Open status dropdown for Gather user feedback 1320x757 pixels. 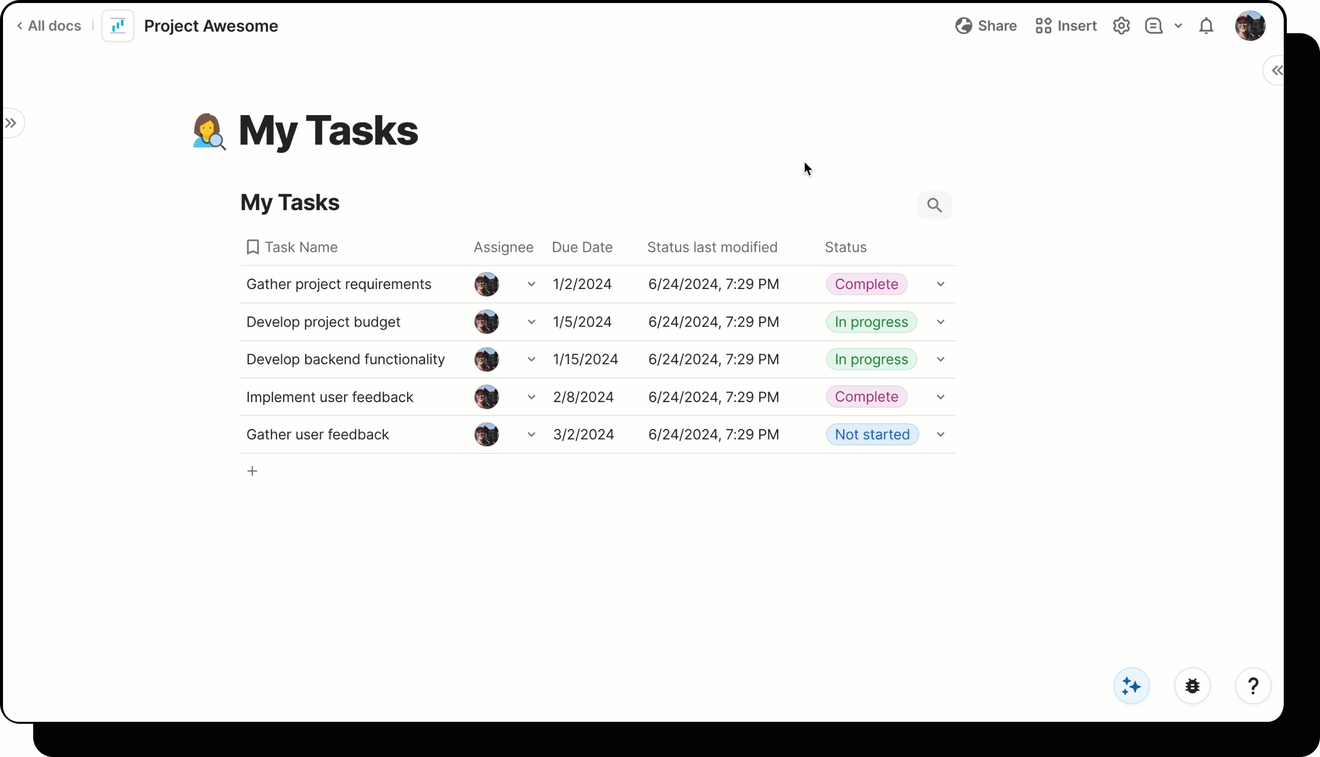[x=940, y=434]
